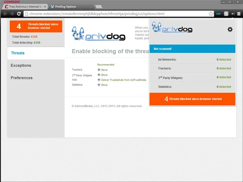Click the browser reload button
243x182 pixels.
[19, 14]
